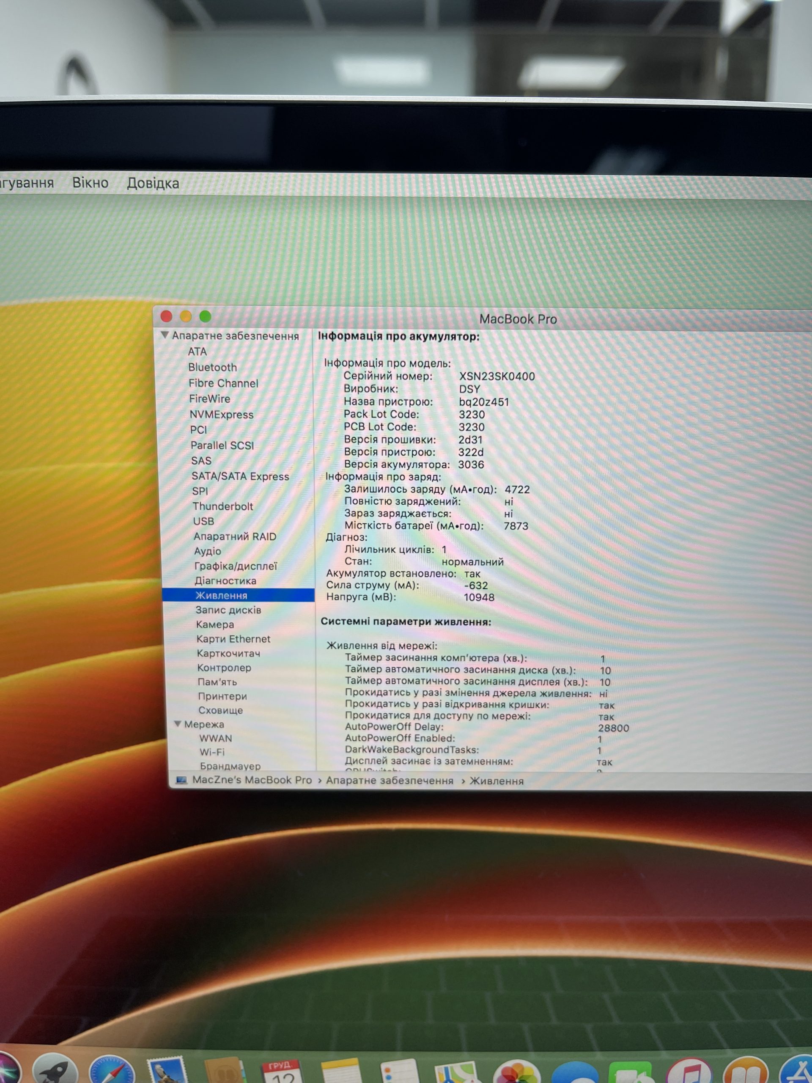Collapse the Мережа tree section

(x=178, y=724)
